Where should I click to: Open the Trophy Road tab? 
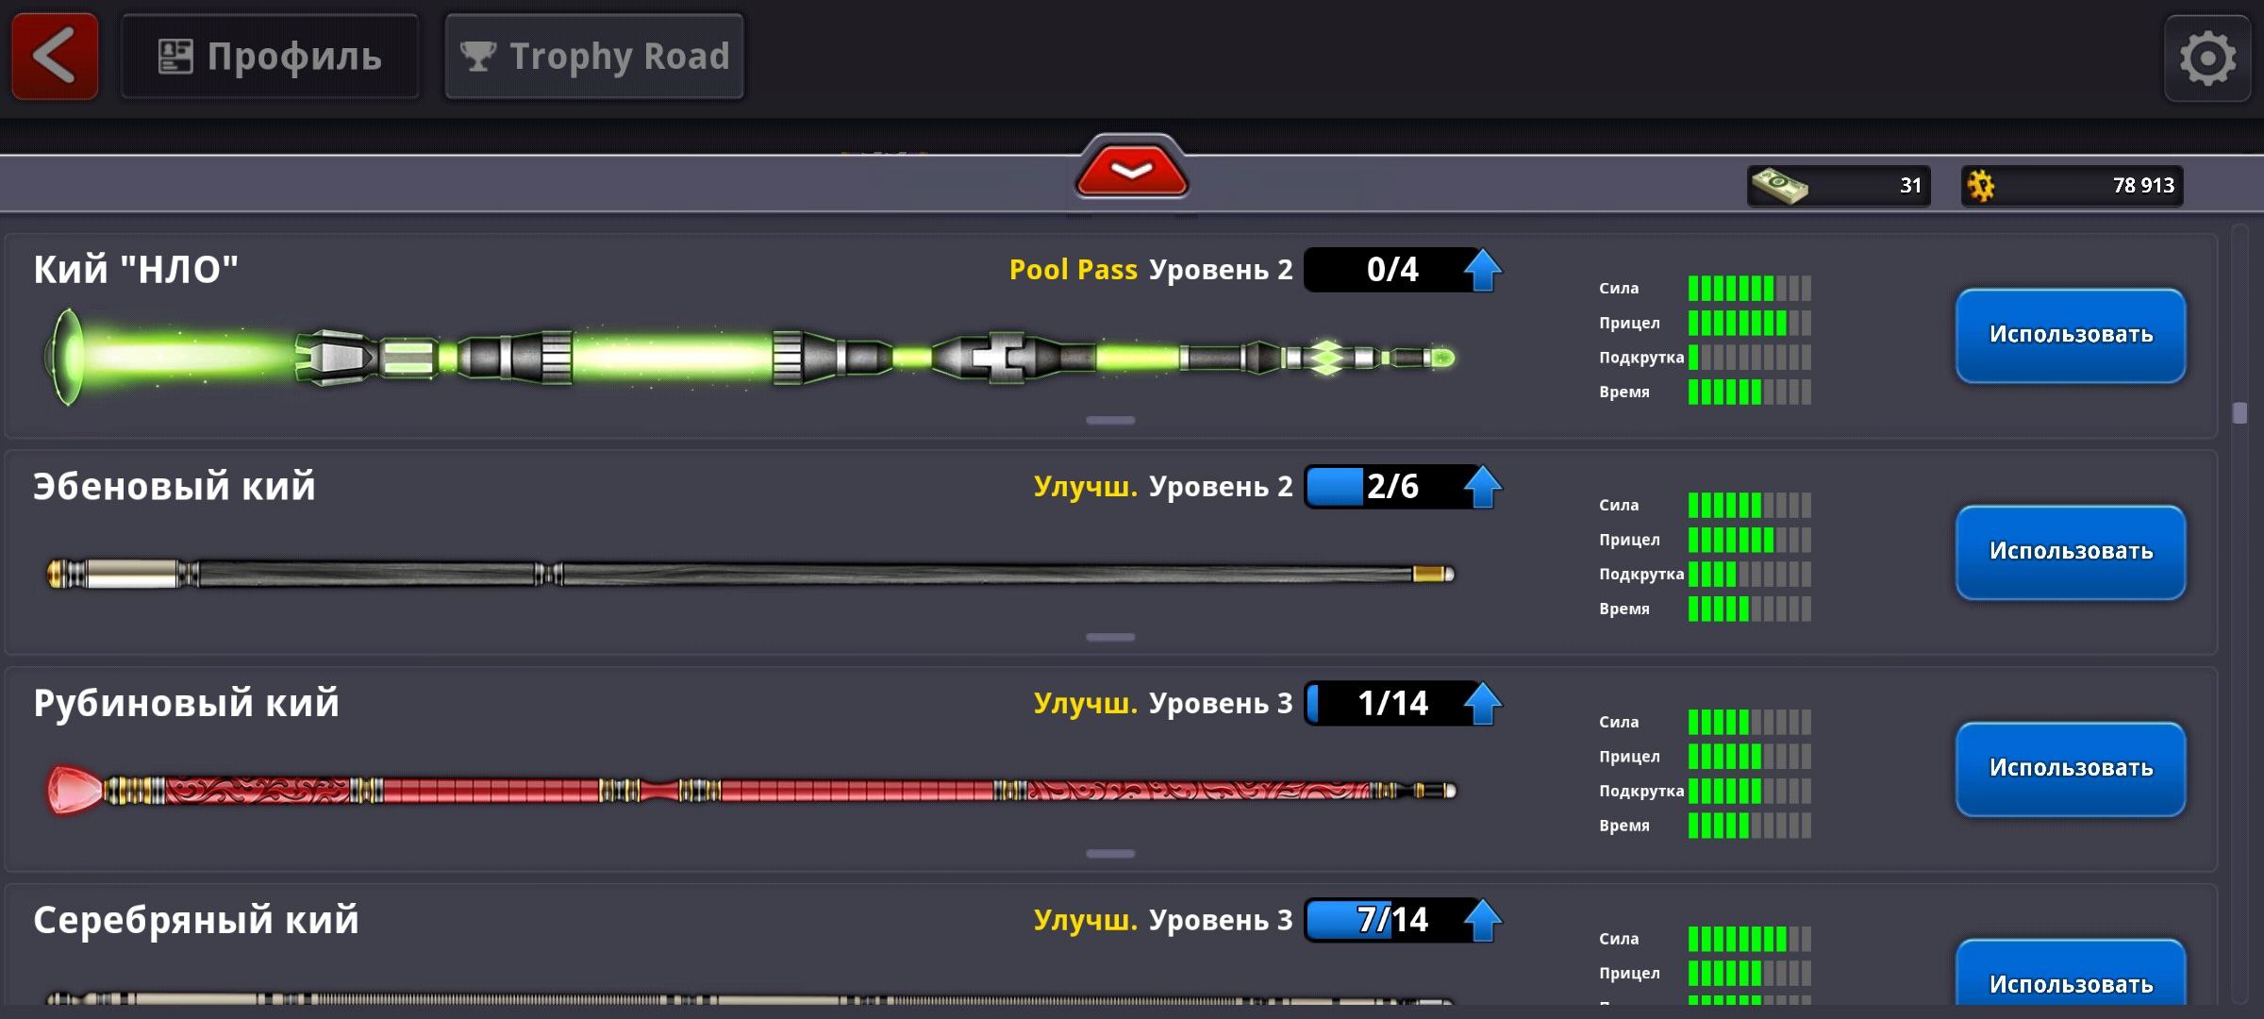(594, 57)
